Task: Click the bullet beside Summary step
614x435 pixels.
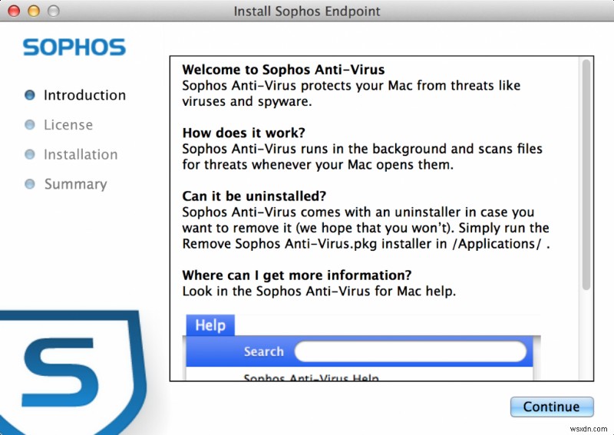Action: coord(30,184)
